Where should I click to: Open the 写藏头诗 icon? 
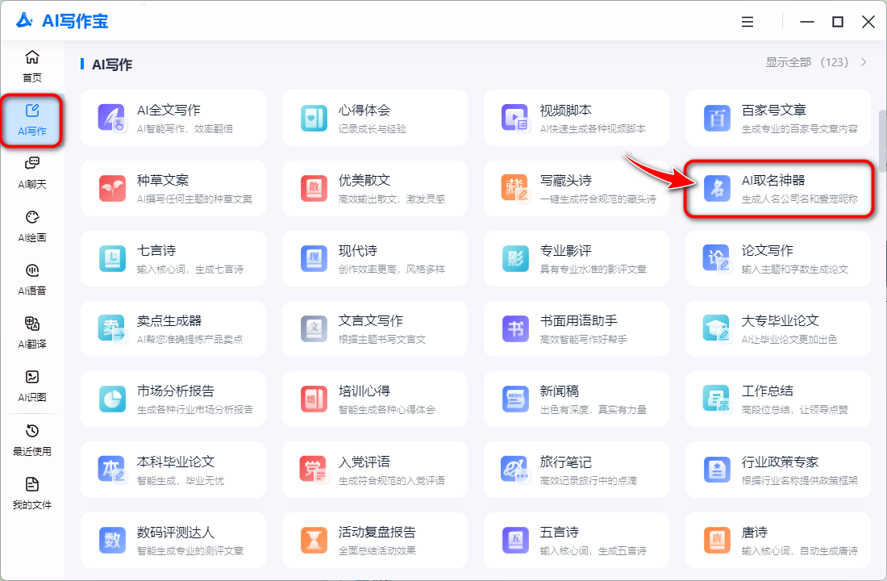pos(514,188)
